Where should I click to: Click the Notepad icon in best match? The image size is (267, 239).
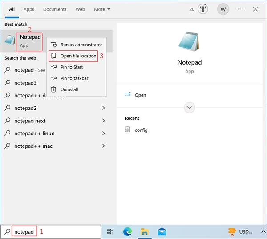click(10, 40)
